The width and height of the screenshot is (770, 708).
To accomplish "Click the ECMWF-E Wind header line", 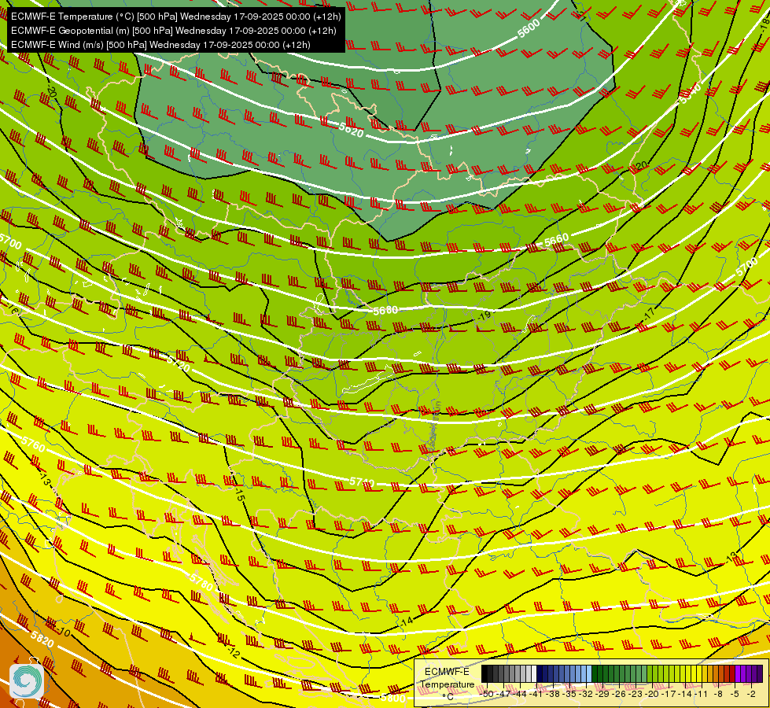I will [x=160, y=45].
